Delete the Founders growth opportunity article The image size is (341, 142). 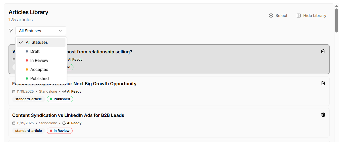[323, 83]
